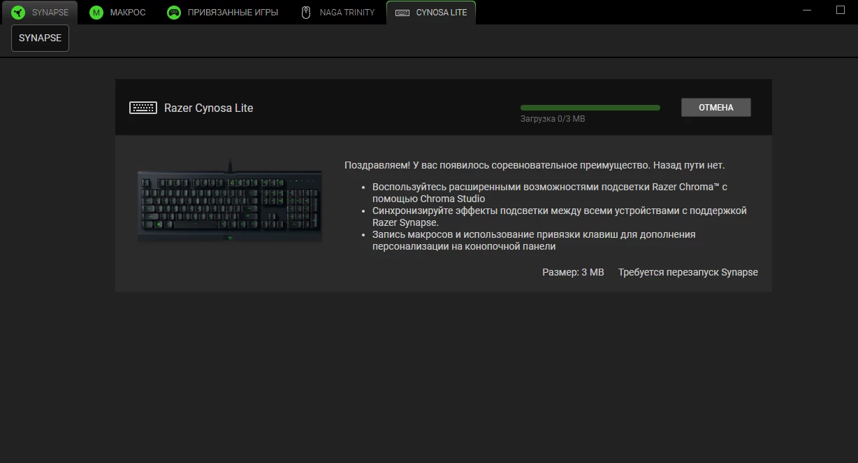858x463 pixels.
Task: Click keyboard icon beside Razer Cynosa Lite title
Action: click(143, 108)
